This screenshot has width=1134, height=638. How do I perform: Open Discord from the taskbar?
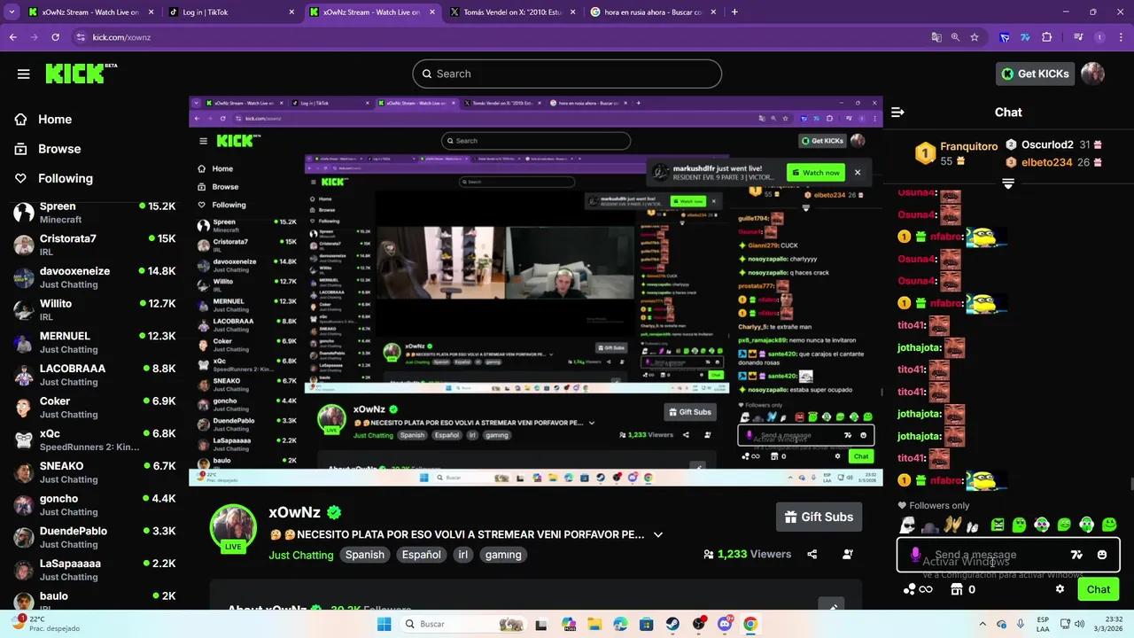(x=725, y=624)
